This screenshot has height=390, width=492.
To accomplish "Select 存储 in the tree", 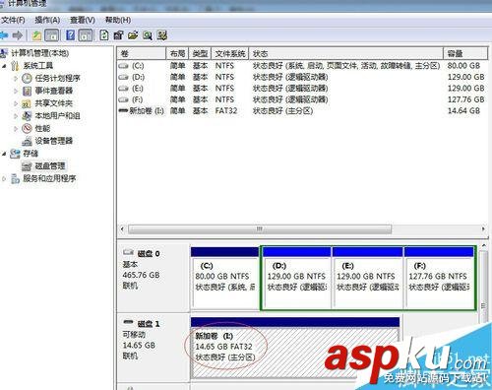I will [31, 154].
